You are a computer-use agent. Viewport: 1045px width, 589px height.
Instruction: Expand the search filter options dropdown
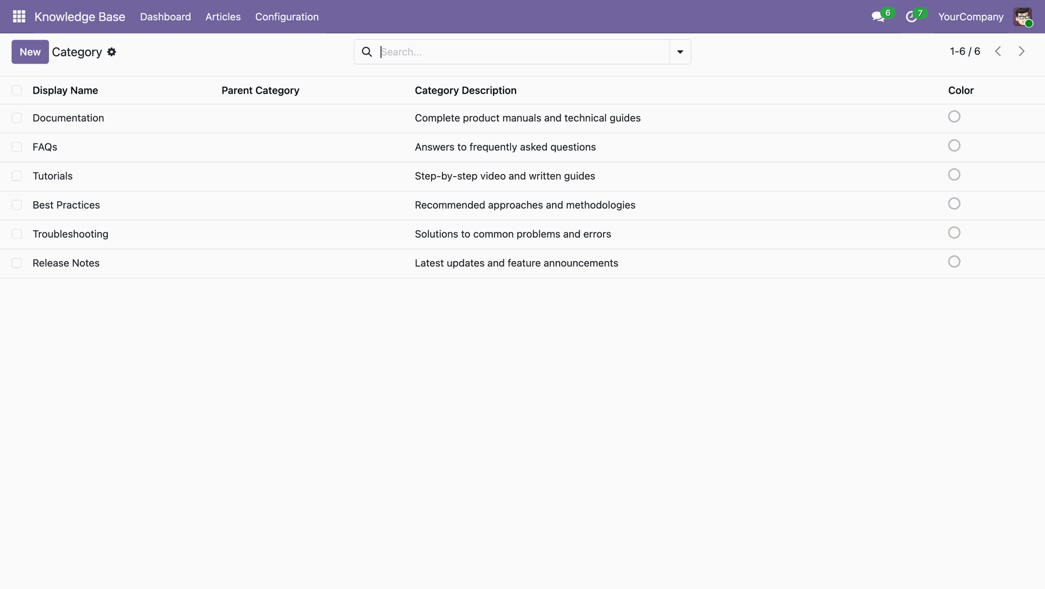[680, 52]
